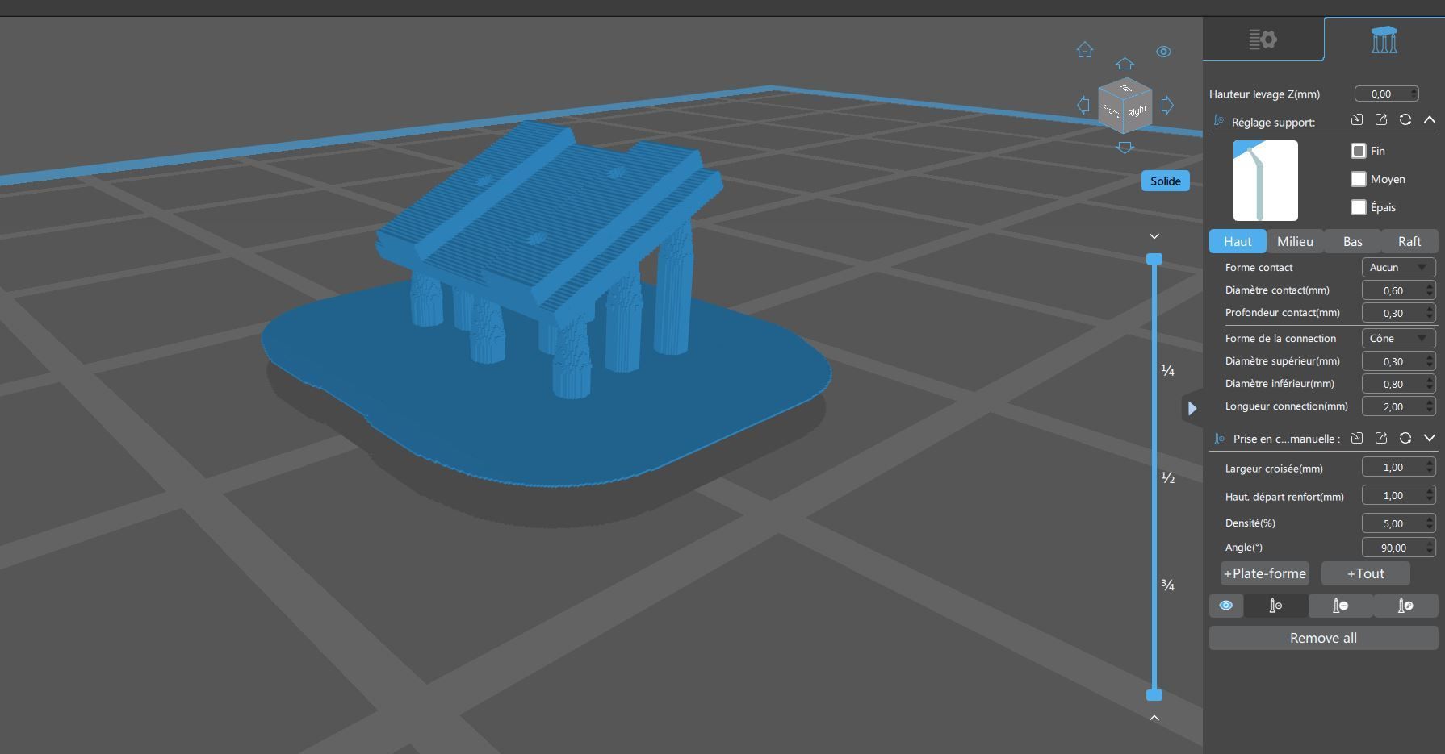The image size is (1445, 754).
Task: Select the remove support tool icon
Action: click(1340, 606)
